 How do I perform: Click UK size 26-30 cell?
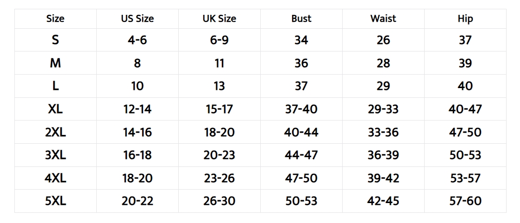pyautogui.click(x=219, y=201)
